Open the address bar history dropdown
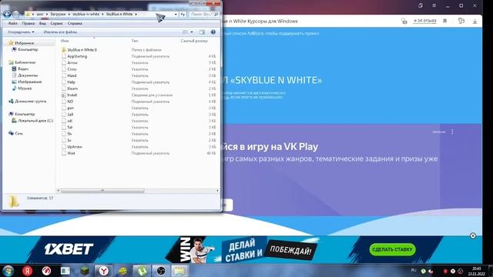Image resolution: width=493 pixels, height=277 pixels. click(176, 14)
